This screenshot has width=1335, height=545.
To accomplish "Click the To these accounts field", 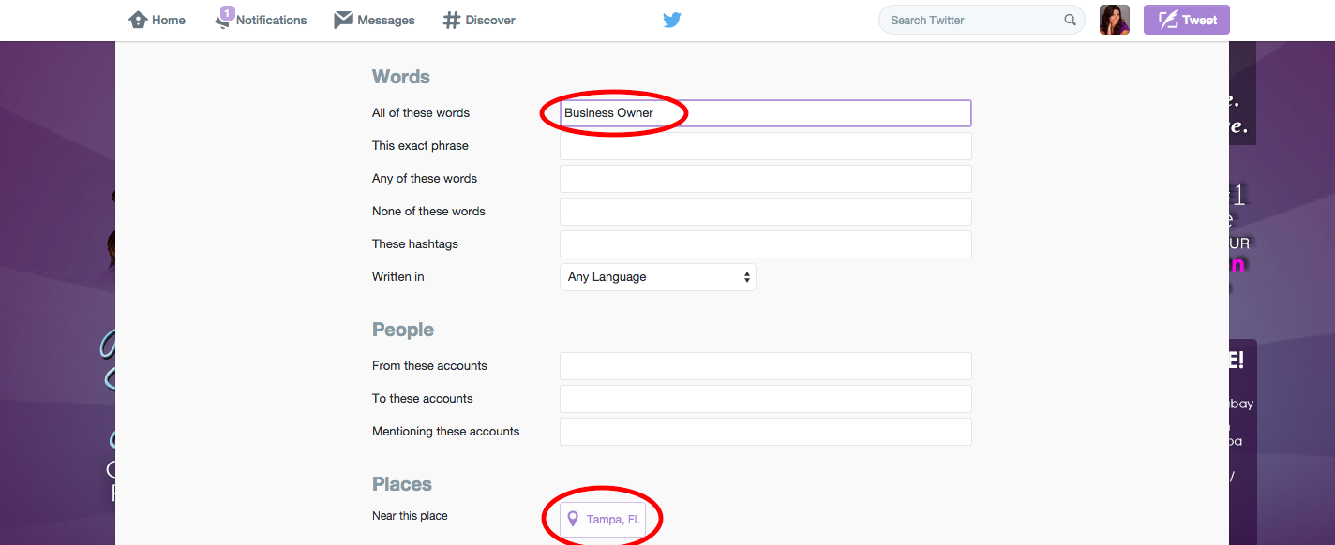I will [766, 399].
